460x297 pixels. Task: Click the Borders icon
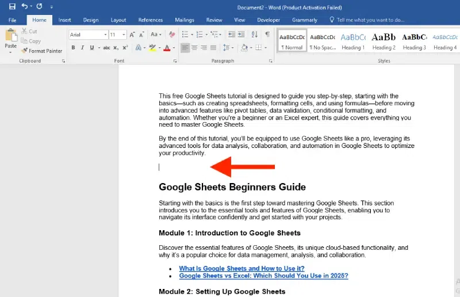coord(258,48)
